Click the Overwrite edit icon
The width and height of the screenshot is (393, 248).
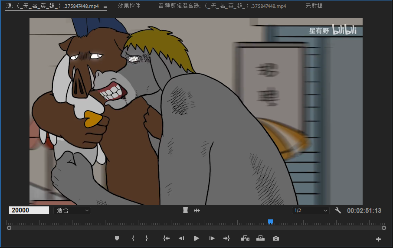260,238
